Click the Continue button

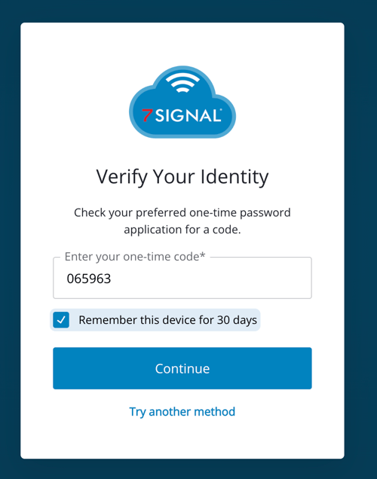point(182,368)
